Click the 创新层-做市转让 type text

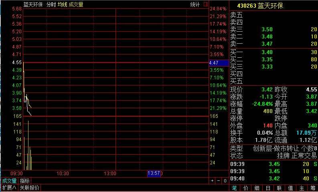(x=276, y=149)
